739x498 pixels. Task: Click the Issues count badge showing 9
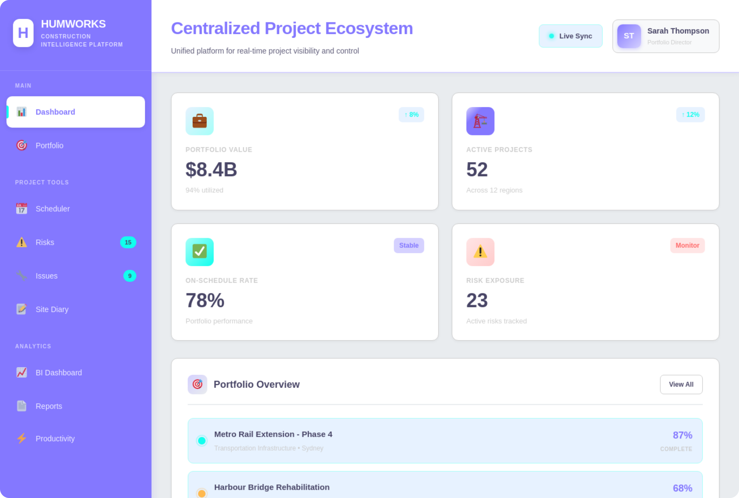130,276
